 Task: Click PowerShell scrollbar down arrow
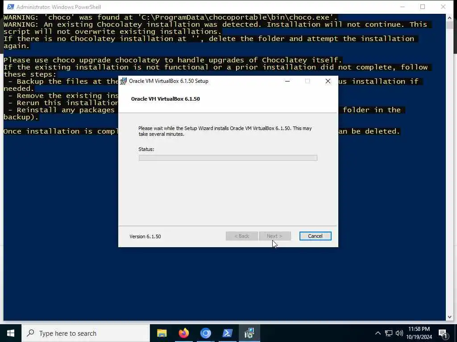coord(449,317)
